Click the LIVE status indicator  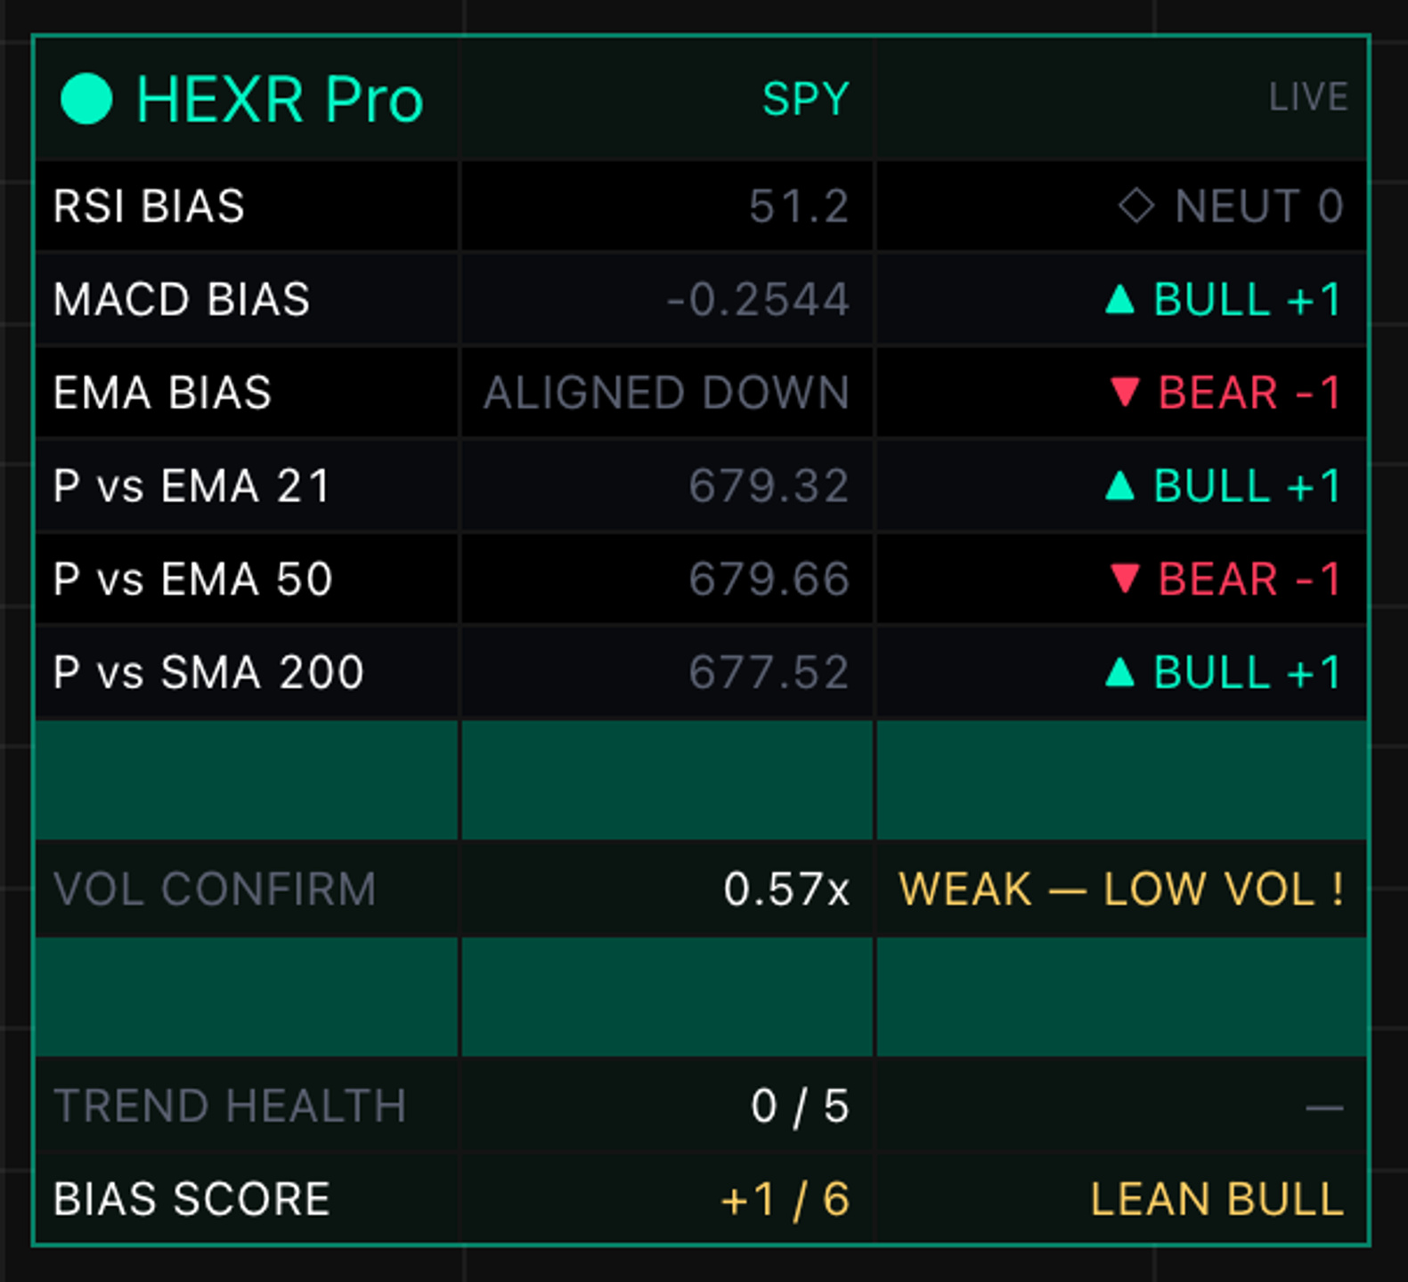click(x=1308, y=97)
